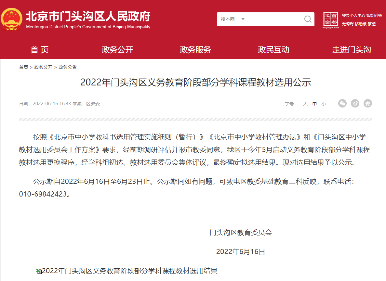Open the 智能问答 link

pos(374,16)
